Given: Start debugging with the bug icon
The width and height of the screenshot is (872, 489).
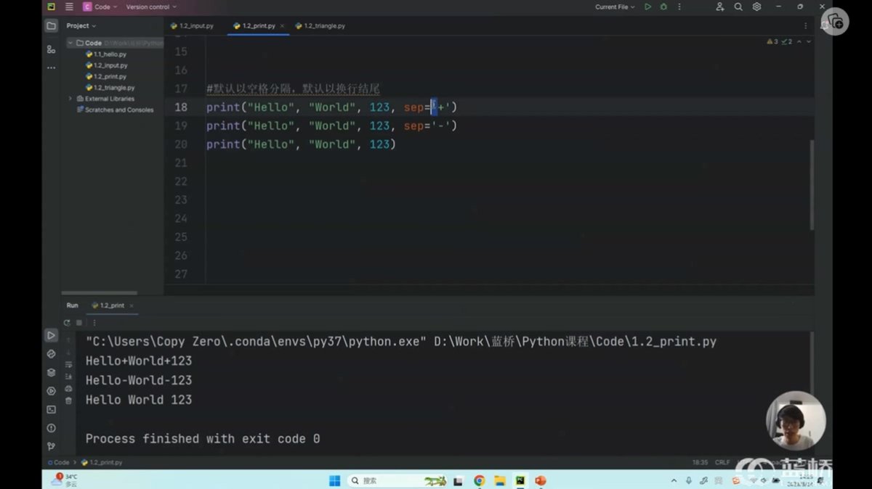Looking at the screenshot, I should (663, 7).
